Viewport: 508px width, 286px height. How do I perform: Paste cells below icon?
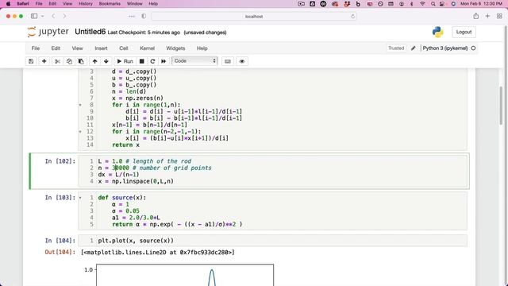(81, 61)
